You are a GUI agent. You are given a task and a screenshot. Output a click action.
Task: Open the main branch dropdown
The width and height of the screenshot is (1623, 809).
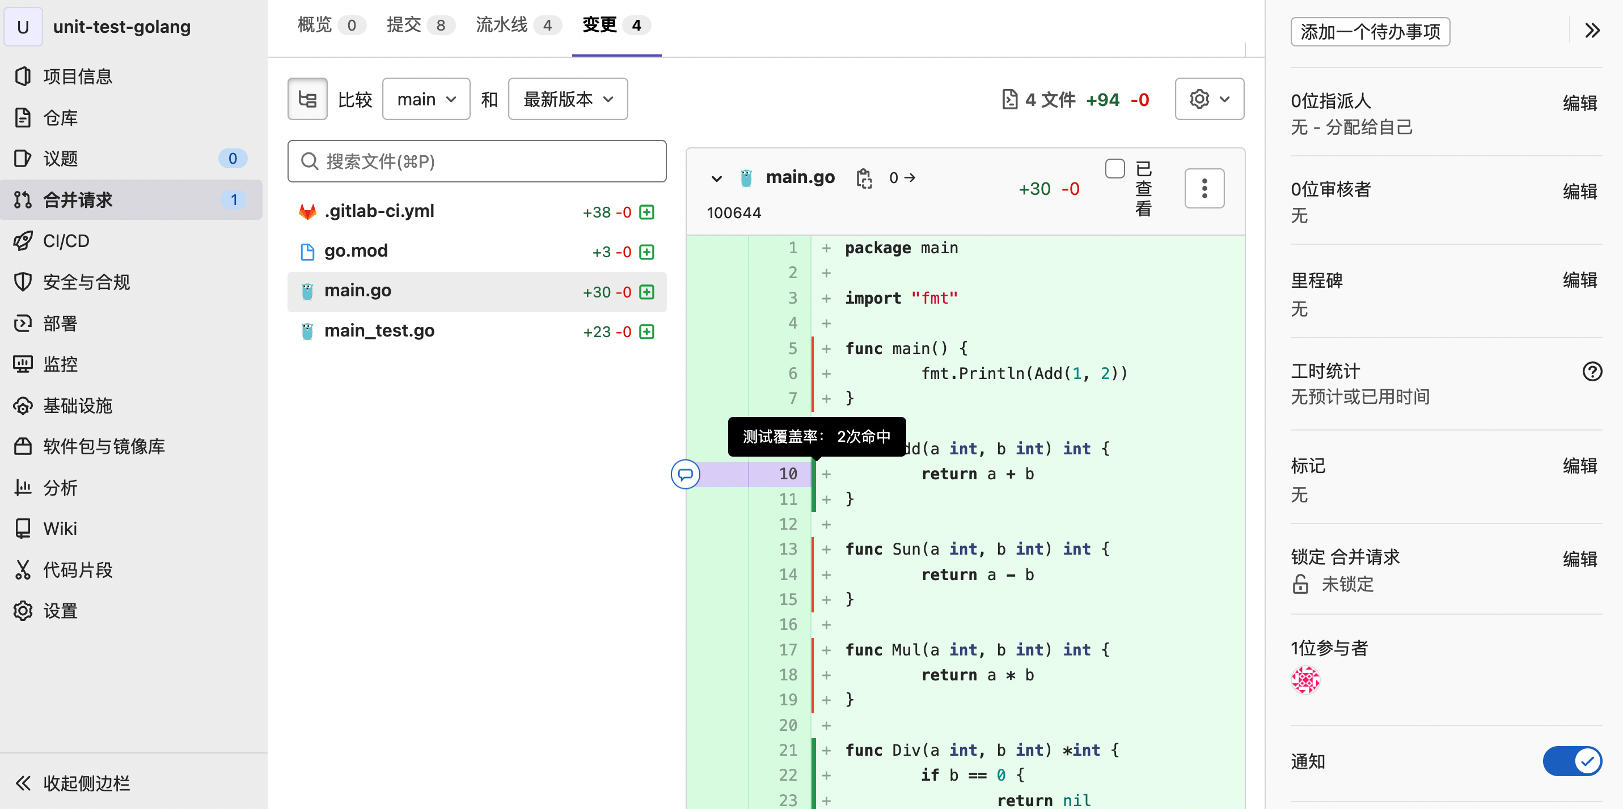pos(426,98)
